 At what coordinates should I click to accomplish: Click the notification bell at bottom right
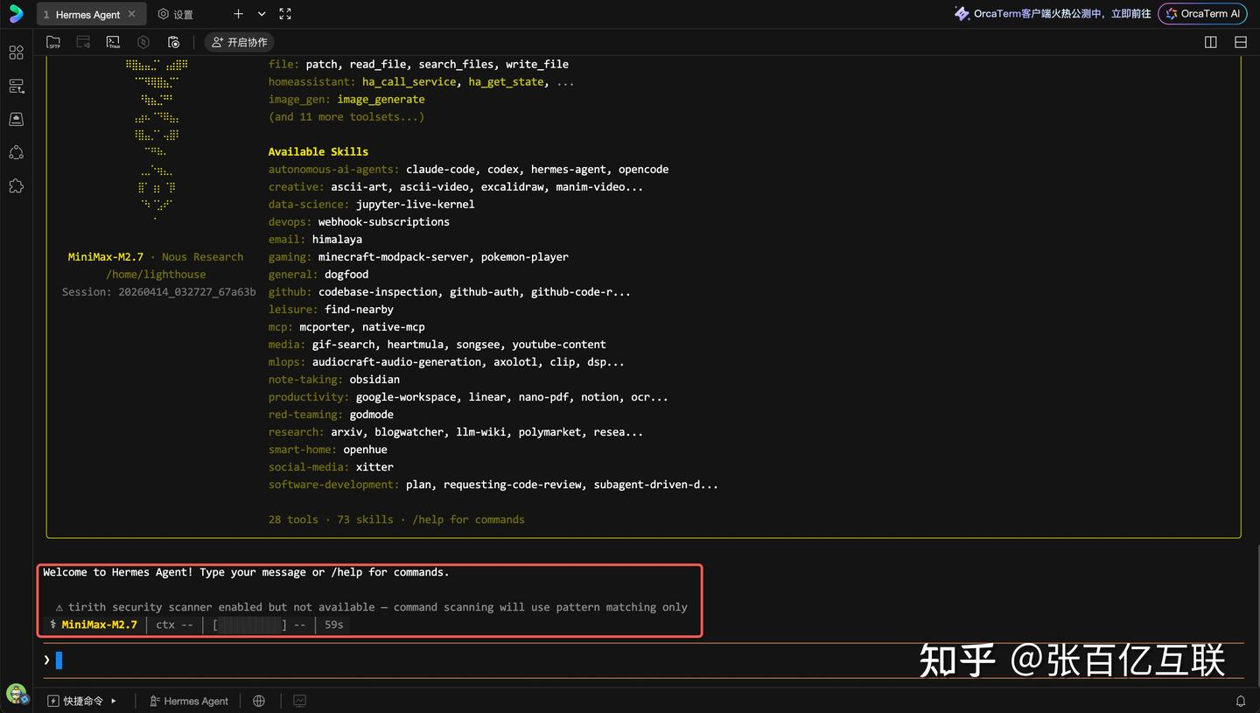1241,700
